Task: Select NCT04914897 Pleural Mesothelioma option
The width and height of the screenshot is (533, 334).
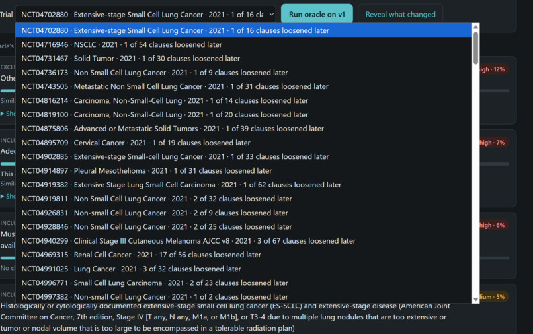Action: click(244, 171)
